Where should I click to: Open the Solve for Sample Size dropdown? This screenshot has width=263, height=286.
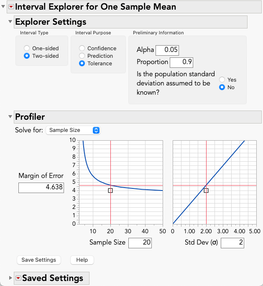point(73,130)
